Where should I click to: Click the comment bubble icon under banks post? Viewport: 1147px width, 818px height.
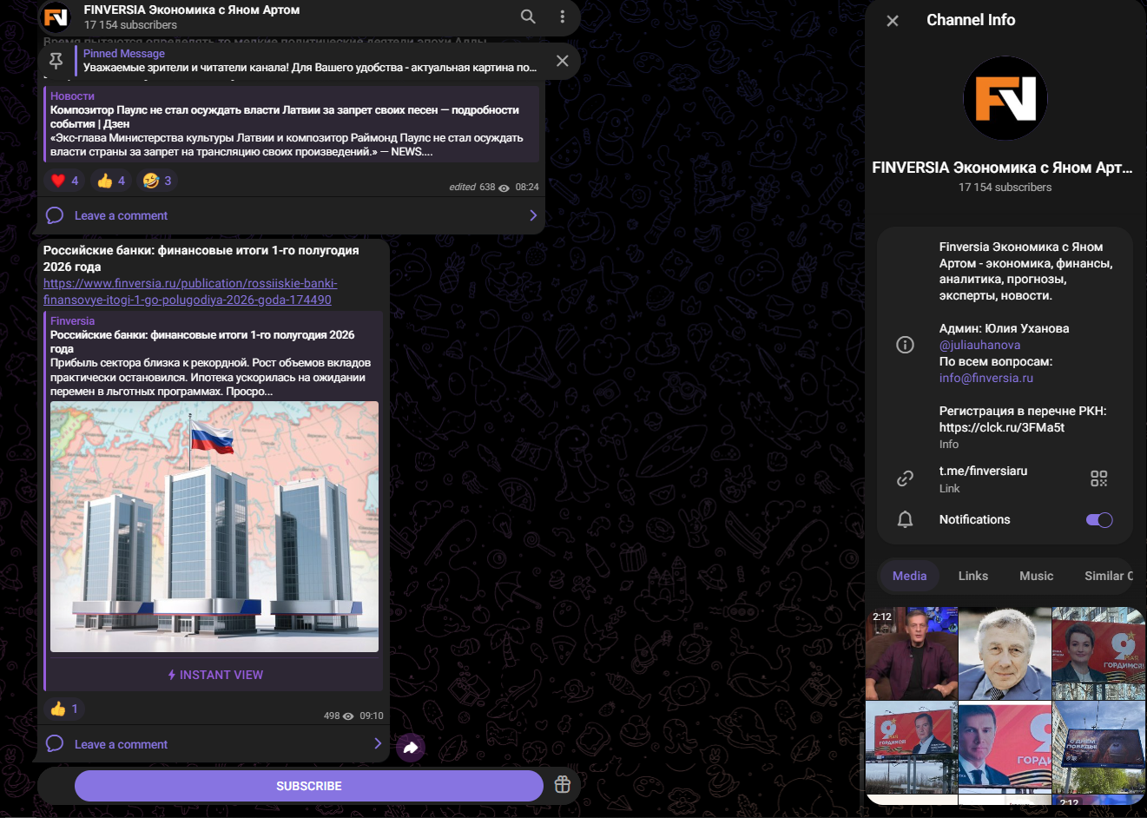coord(55,744)
